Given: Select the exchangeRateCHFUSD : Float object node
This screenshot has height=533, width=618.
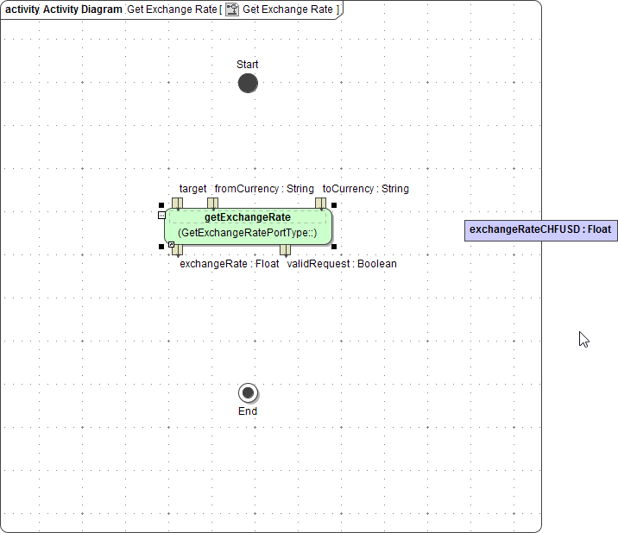Looking at the screenshot, I should (x=540, y=230).
